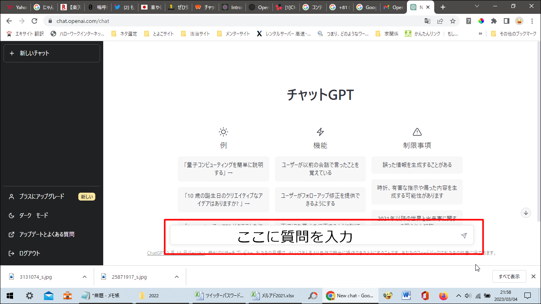Click the scroll-to-bottom down arrow icon
Image resolution: width=541 pixels, height=304 pixels.
coord(526,213)
